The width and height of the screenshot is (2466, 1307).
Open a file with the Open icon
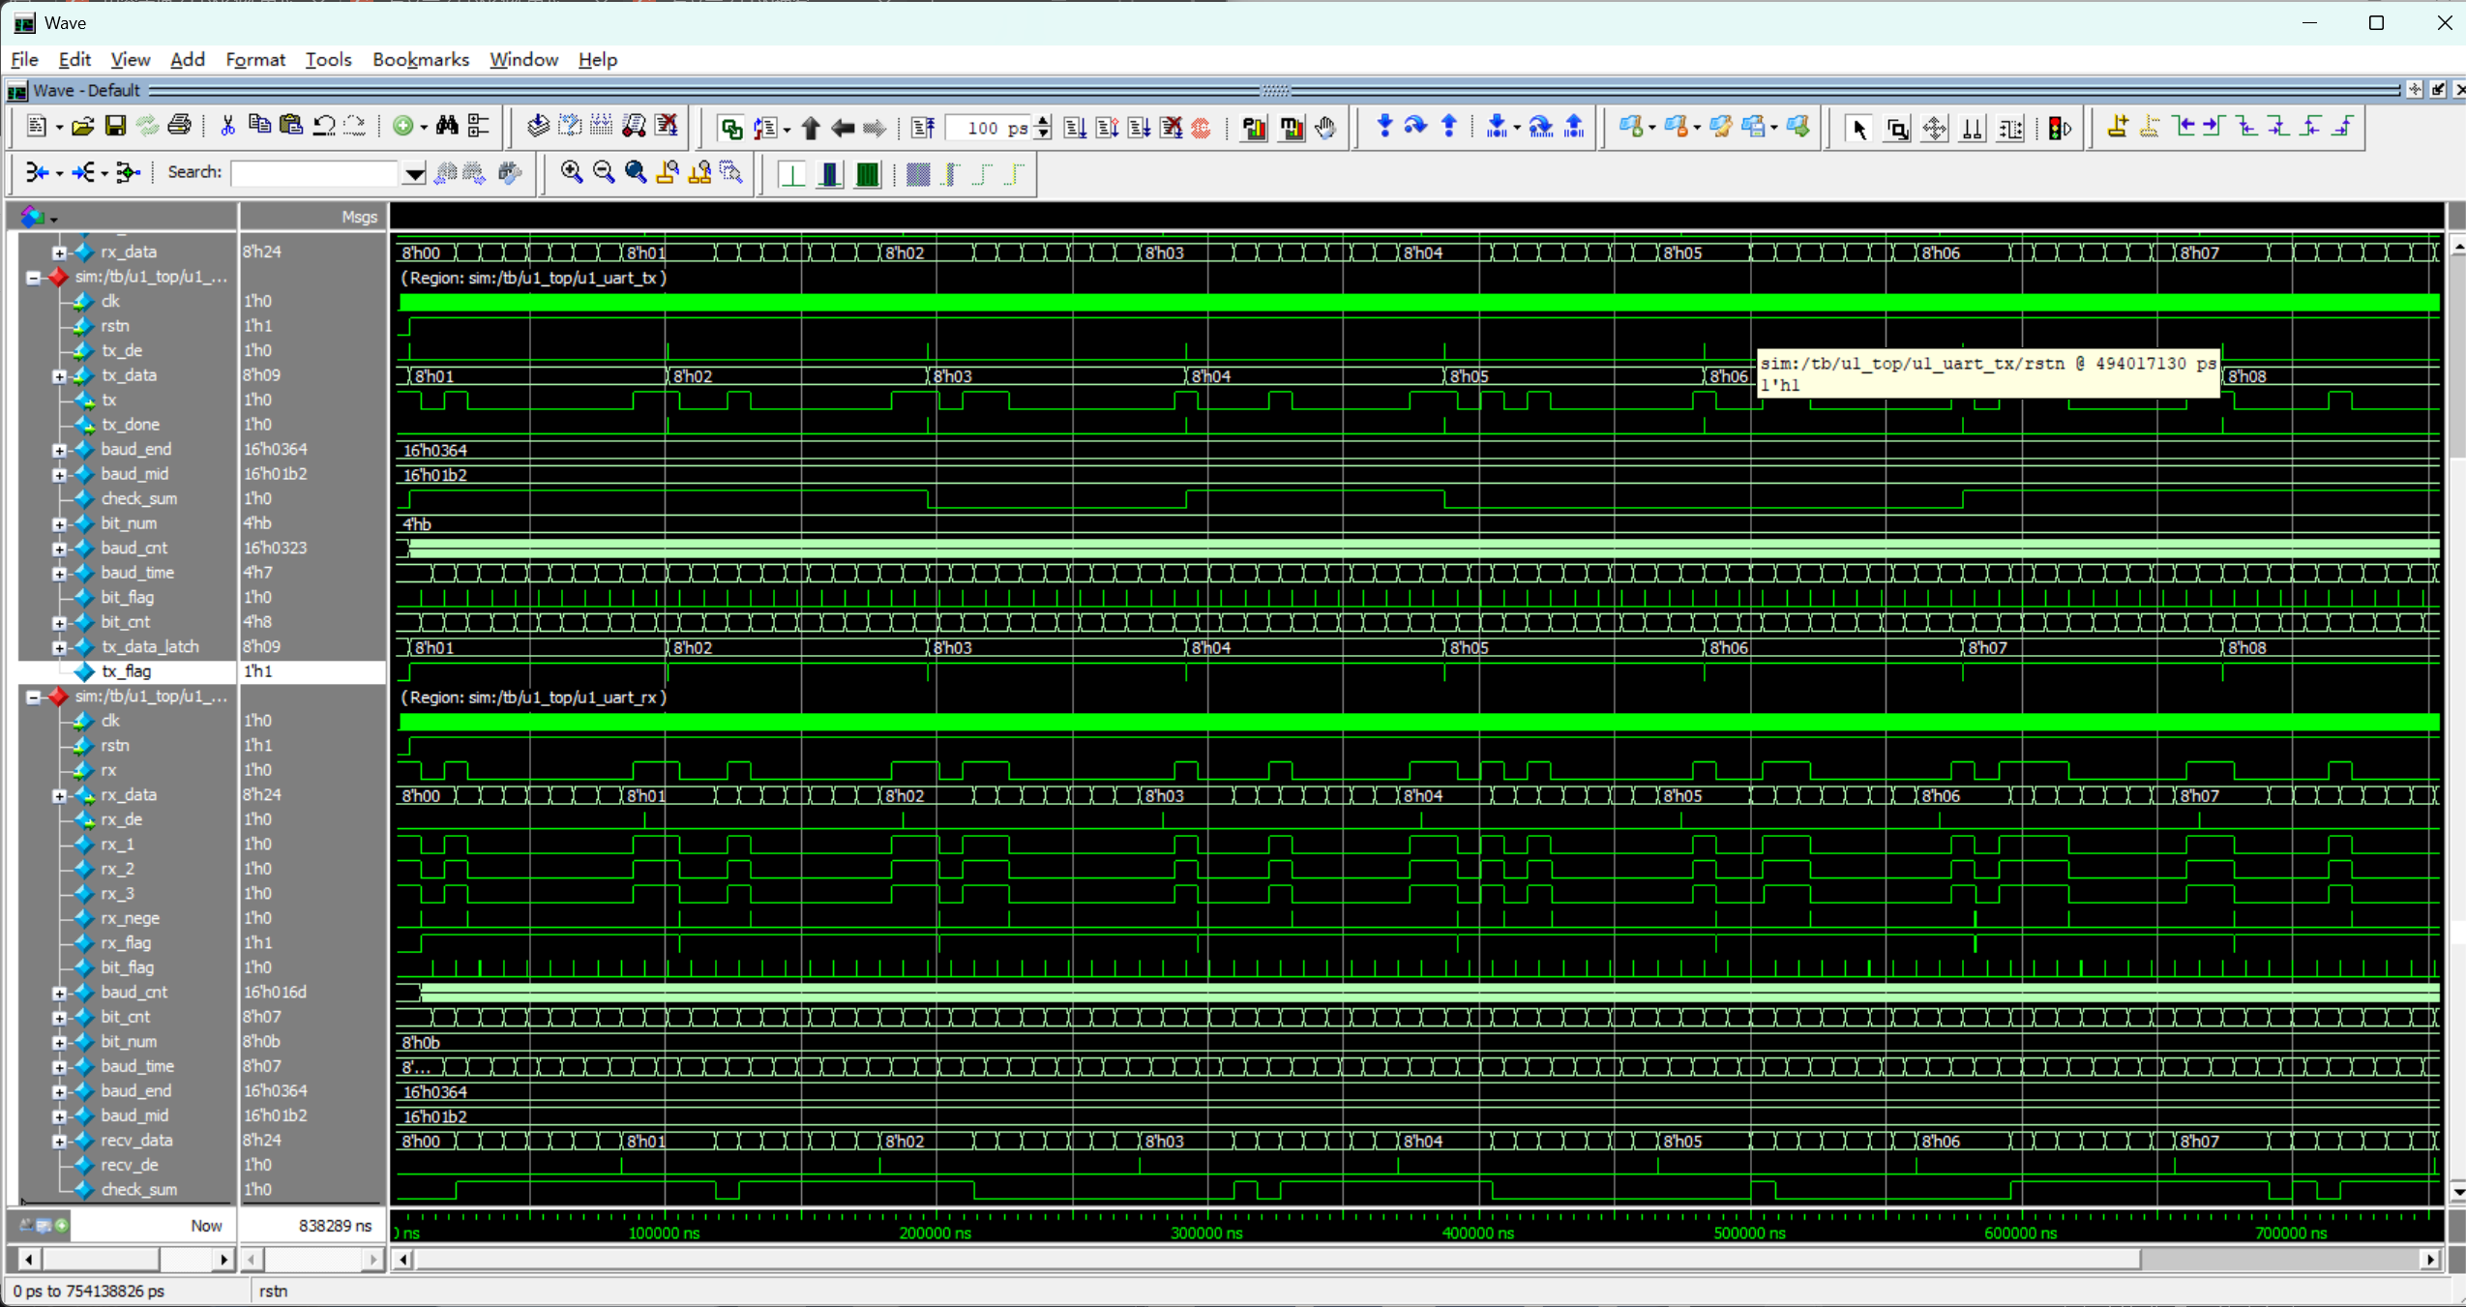click(x=83, y=127)
